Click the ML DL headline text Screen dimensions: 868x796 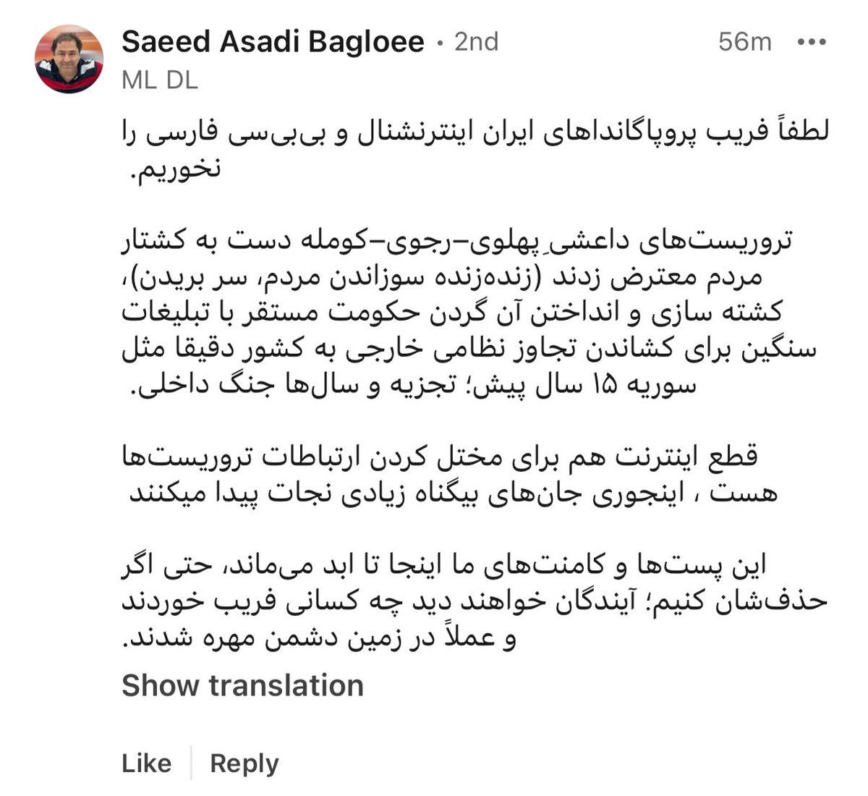pyautogui.click(x=159, y=80)
